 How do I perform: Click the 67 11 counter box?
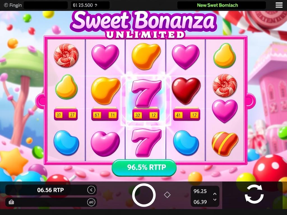tap(105, 115)
